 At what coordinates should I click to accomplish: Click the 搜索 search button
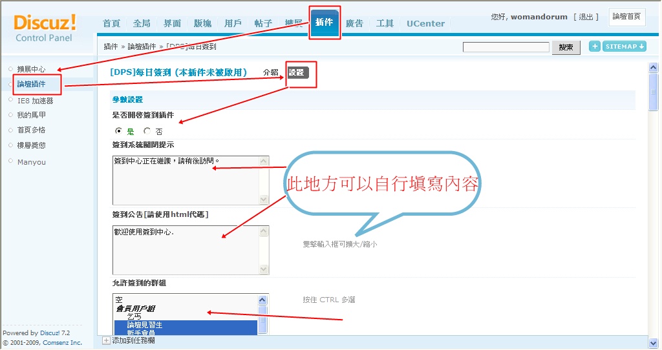coord(566,47)
